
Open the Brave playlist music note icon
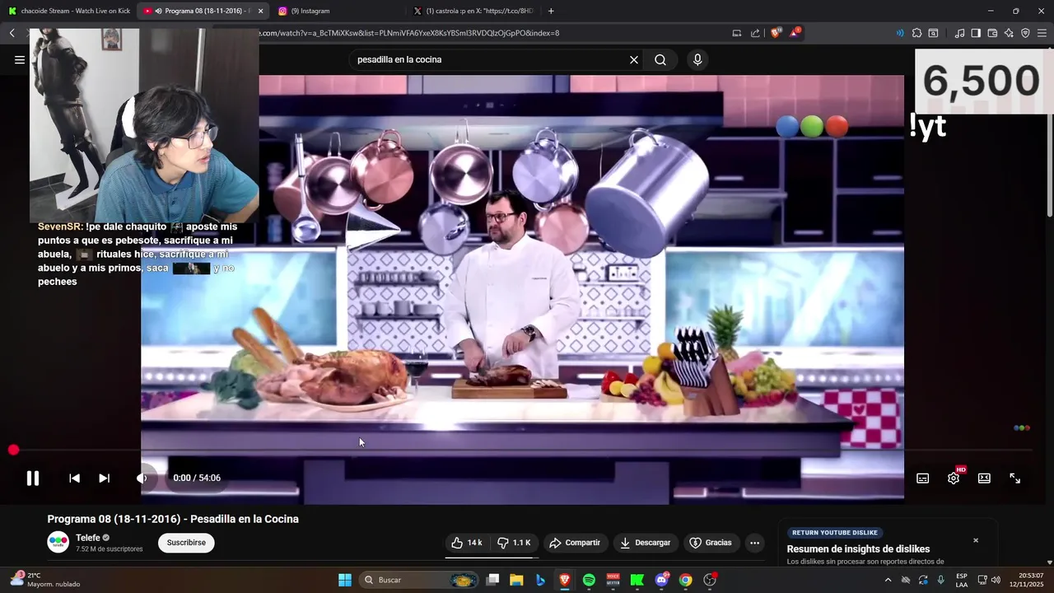click(x=959, y=33)
